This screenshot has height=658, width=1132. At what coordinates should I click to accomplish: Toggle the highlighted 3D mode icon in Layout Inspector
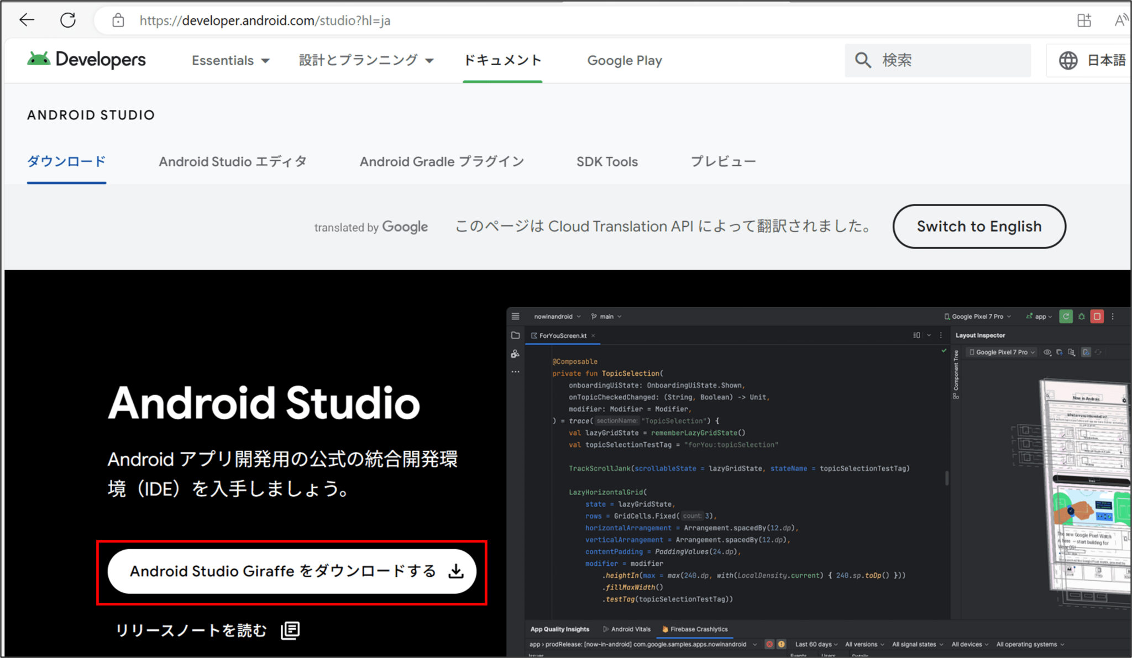(1086, 352)
